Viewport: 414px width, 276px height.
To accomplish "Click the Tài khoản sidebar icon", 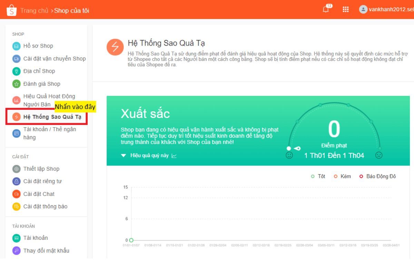I will 17,238.
